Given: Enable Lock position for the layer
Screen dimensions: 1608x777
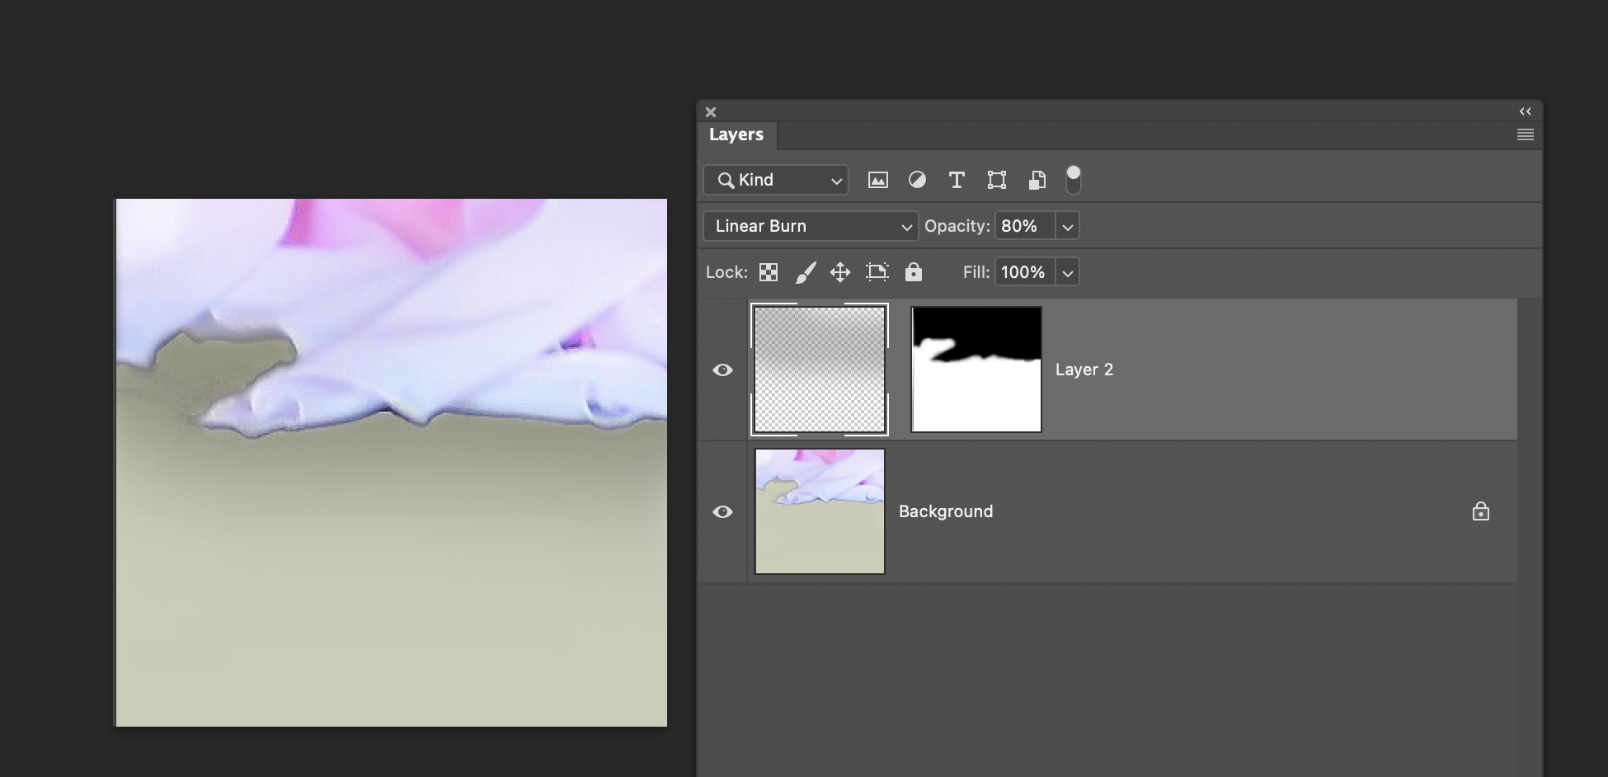Looking at the screenshot, I should tap(839, 272).
